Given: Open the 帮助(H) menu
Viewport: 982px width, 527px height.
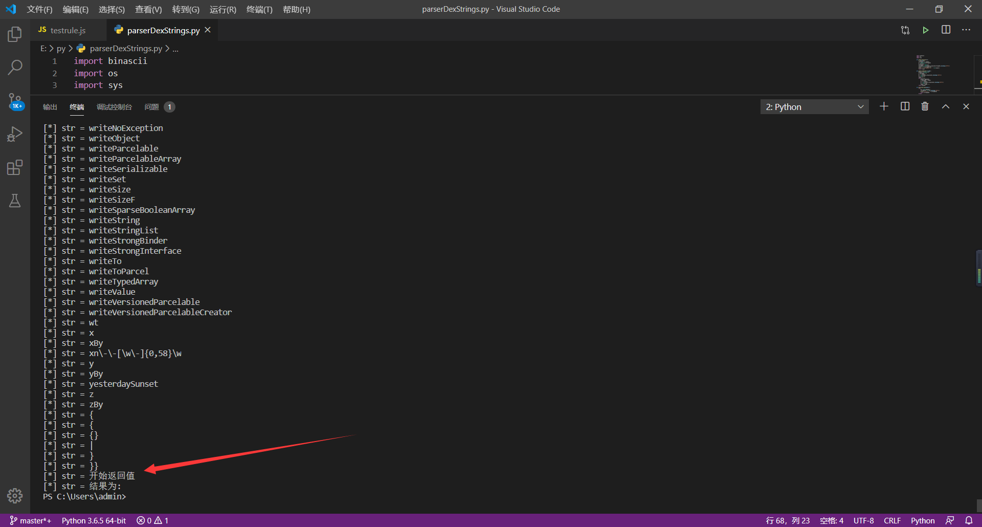Looking at the screenshot, I should 297,9.
